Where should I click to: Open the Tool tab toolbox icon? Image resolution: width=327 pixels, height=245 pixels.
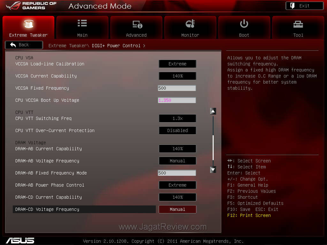(298, 24)
